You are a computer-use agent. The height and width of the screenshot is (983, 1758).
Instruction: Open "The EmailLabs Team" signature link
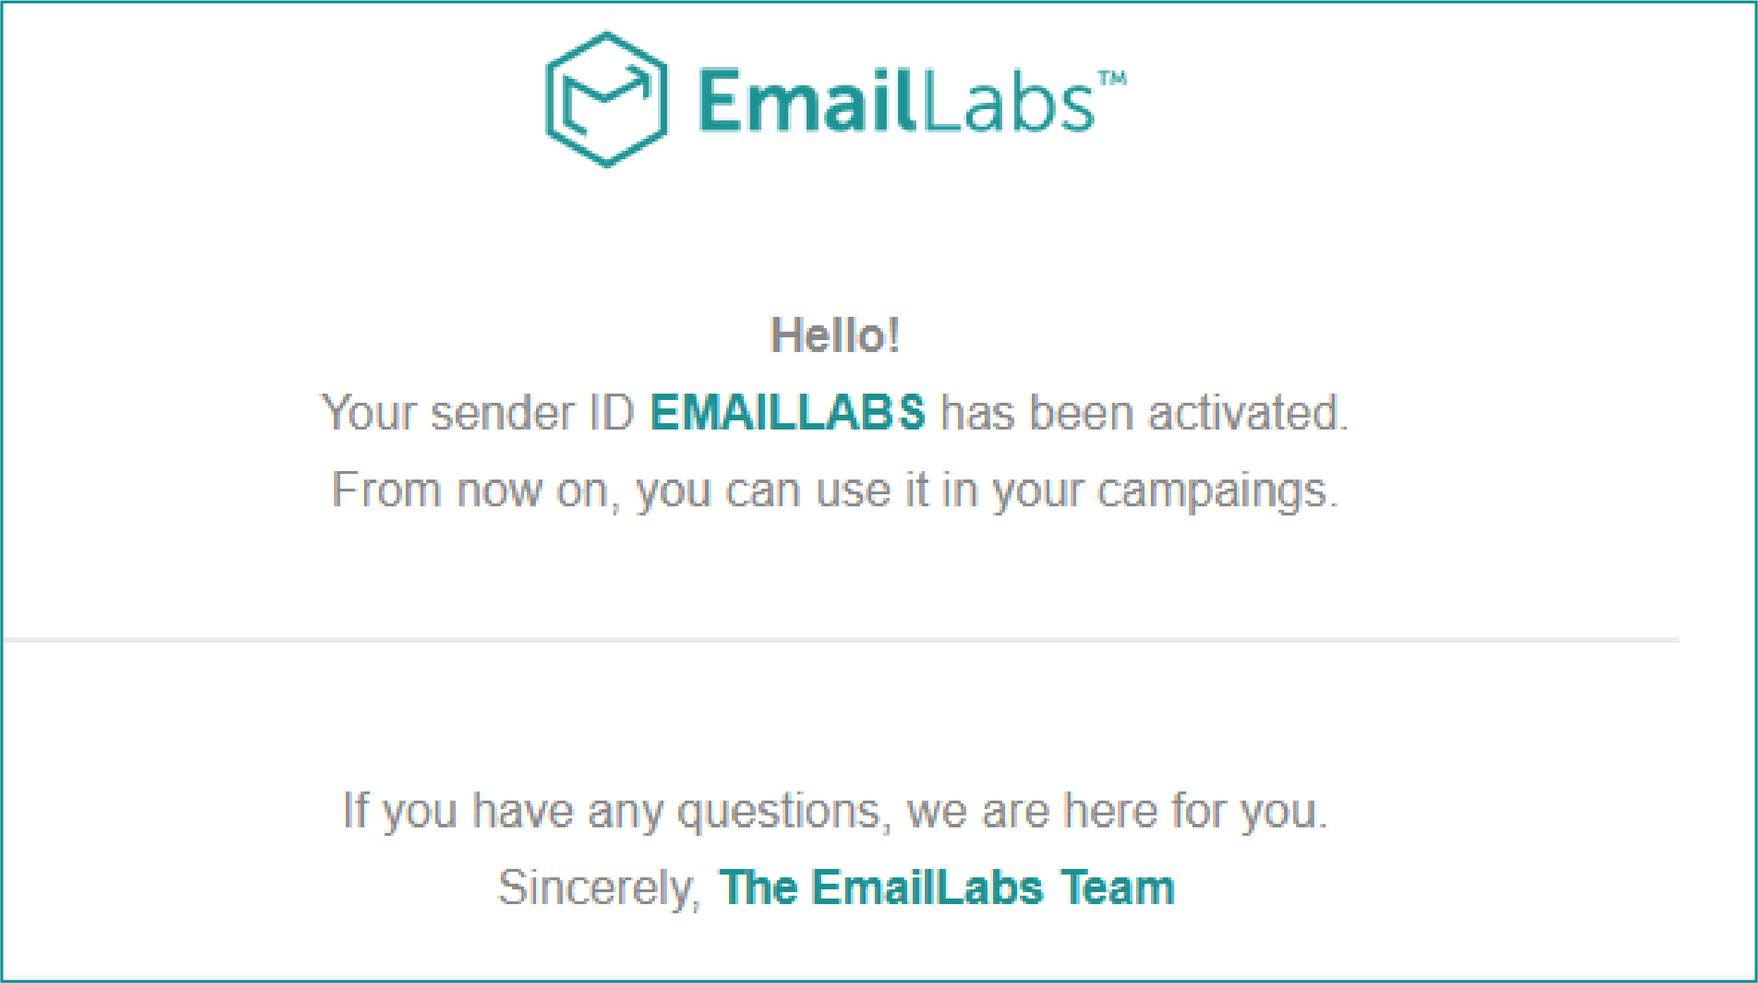[x=946, y=887]
